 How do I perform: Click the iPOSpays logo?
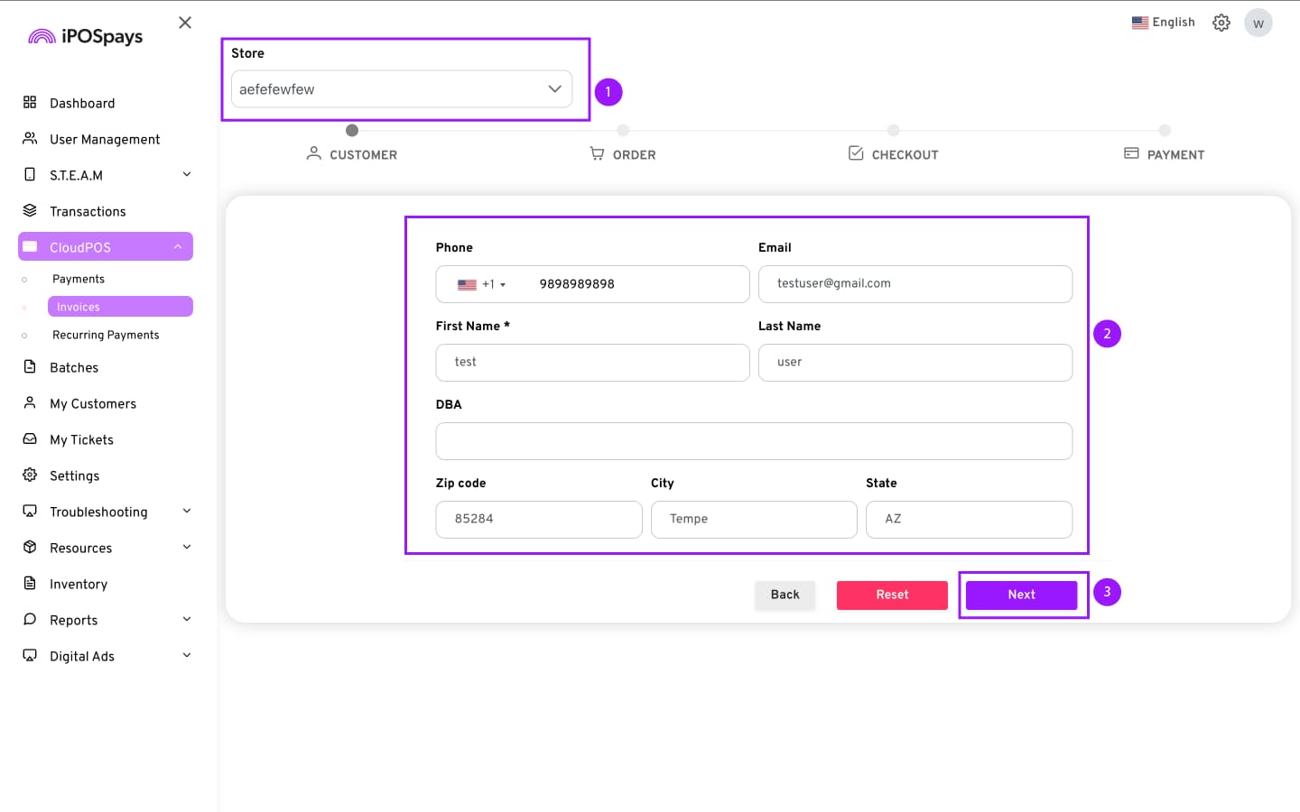pyautogui.click(x=86, y=36)
